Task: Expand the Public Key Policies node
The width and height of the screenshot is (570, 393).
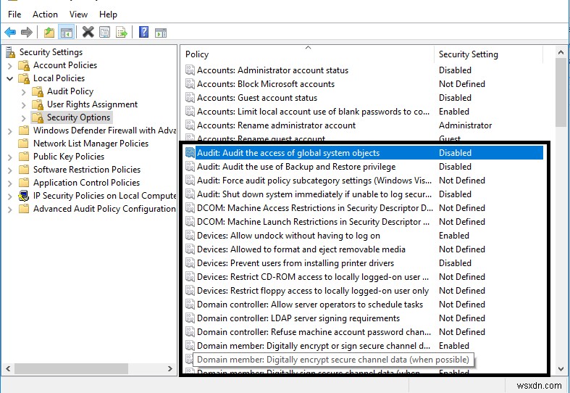Action: coord(10,157)
